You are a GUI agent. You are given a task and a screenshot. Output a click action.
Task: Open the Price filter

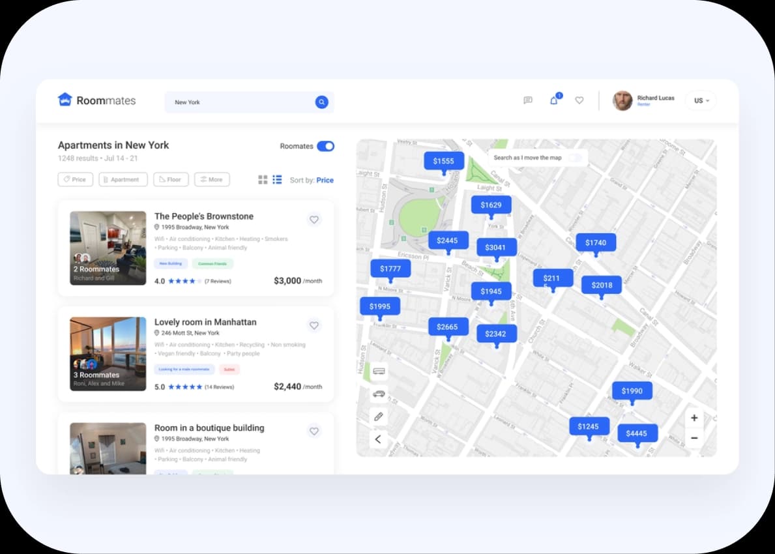[75, 179]
